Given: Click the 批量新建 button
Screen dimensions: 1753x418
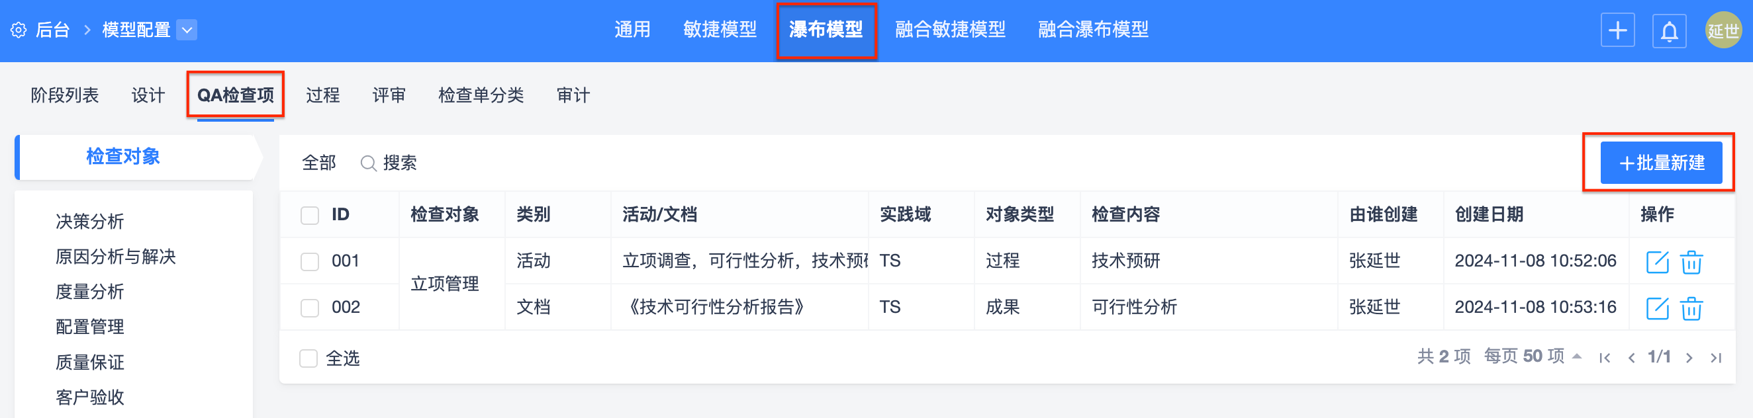Looking at the screenshot, I should point(1660,163).
